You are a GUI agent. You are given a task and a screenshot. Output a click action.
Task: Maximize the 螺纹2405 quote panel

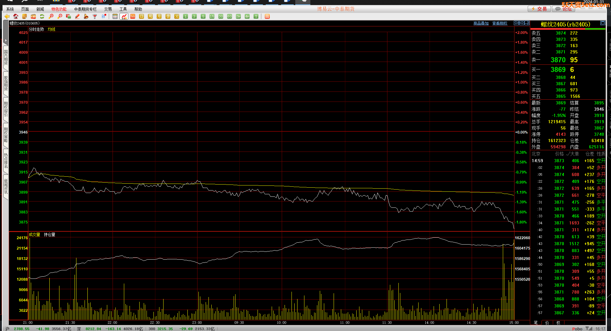603,23
